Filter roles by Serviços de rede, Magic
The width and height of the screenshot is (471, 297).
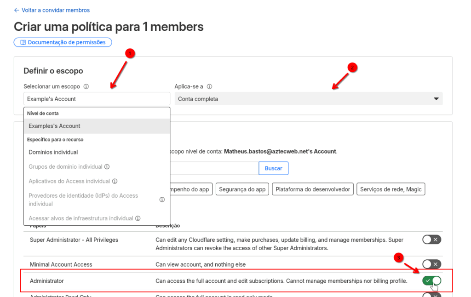[x=391, y=189]
